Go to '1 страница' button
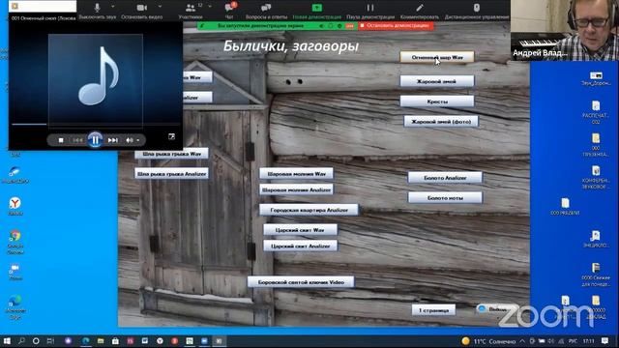619x348 pixels. tap(433, 310)
